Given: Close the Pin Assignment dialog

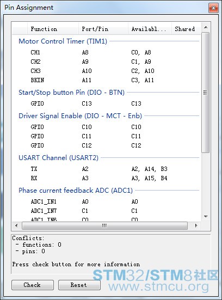Looking at the screenshot, I should tap(213, 8).
